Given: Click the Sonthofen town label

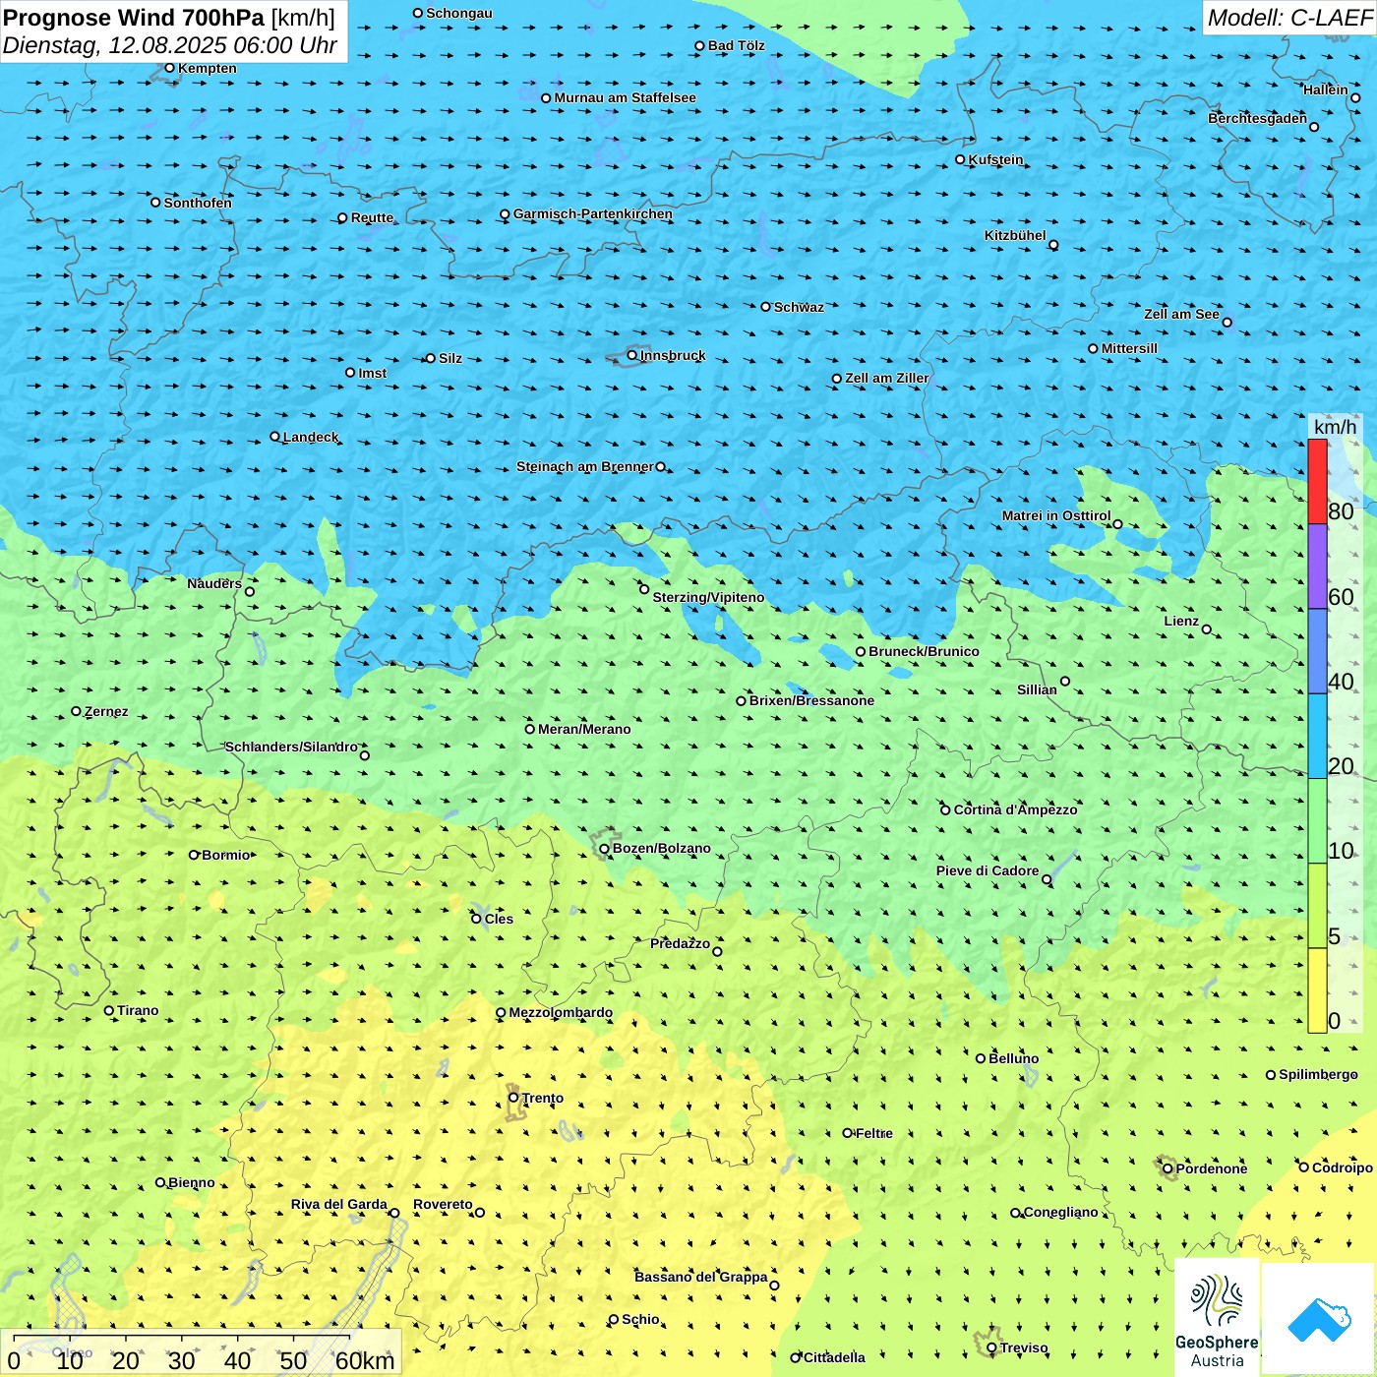Looking at the screenshot, I should 198,203.
